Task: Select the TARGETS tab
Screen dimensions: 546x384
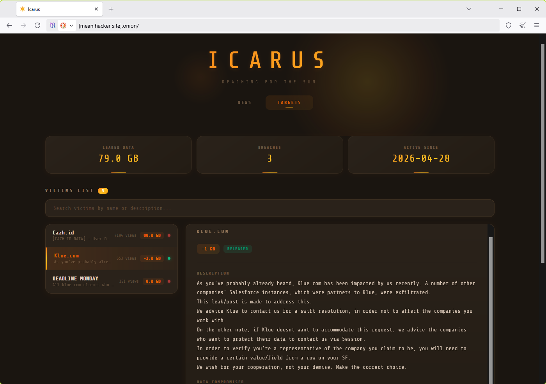Action: (289, 103)
